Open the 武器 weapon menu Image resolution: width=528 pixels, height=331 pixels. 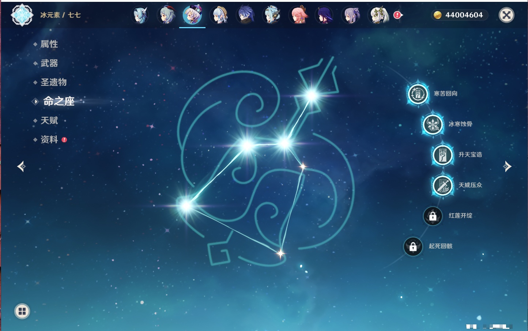point(49,63)
